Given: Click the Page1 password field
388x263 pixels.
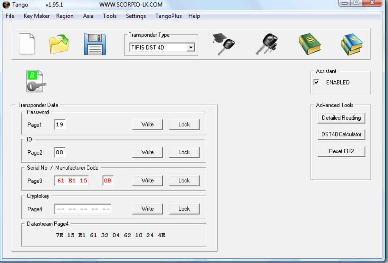Looking at the screenshot, I should click(59, 125).
